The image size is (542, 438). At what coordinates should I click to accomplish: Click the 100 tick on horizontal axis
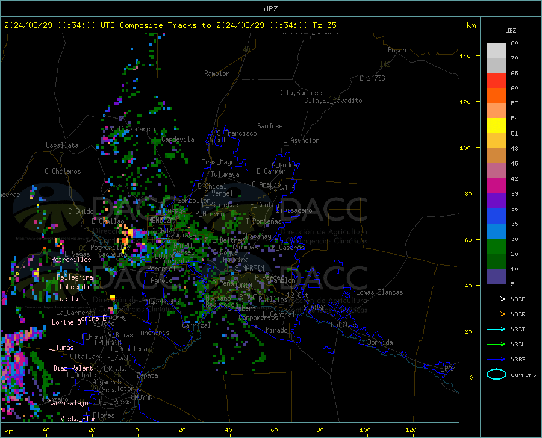[x=365, y=430]
